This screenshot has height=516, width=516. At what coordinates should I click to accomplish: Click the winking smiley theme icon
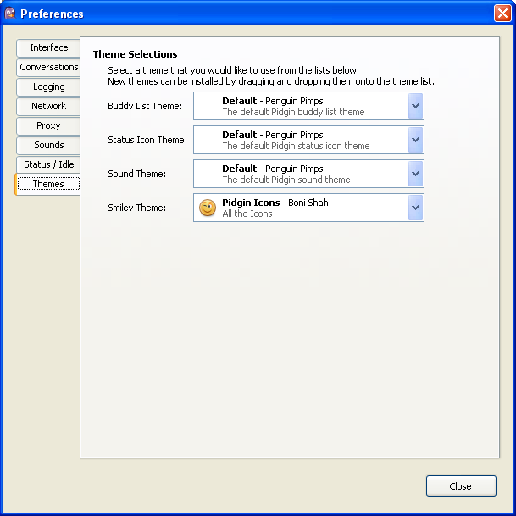coord(208,208)
